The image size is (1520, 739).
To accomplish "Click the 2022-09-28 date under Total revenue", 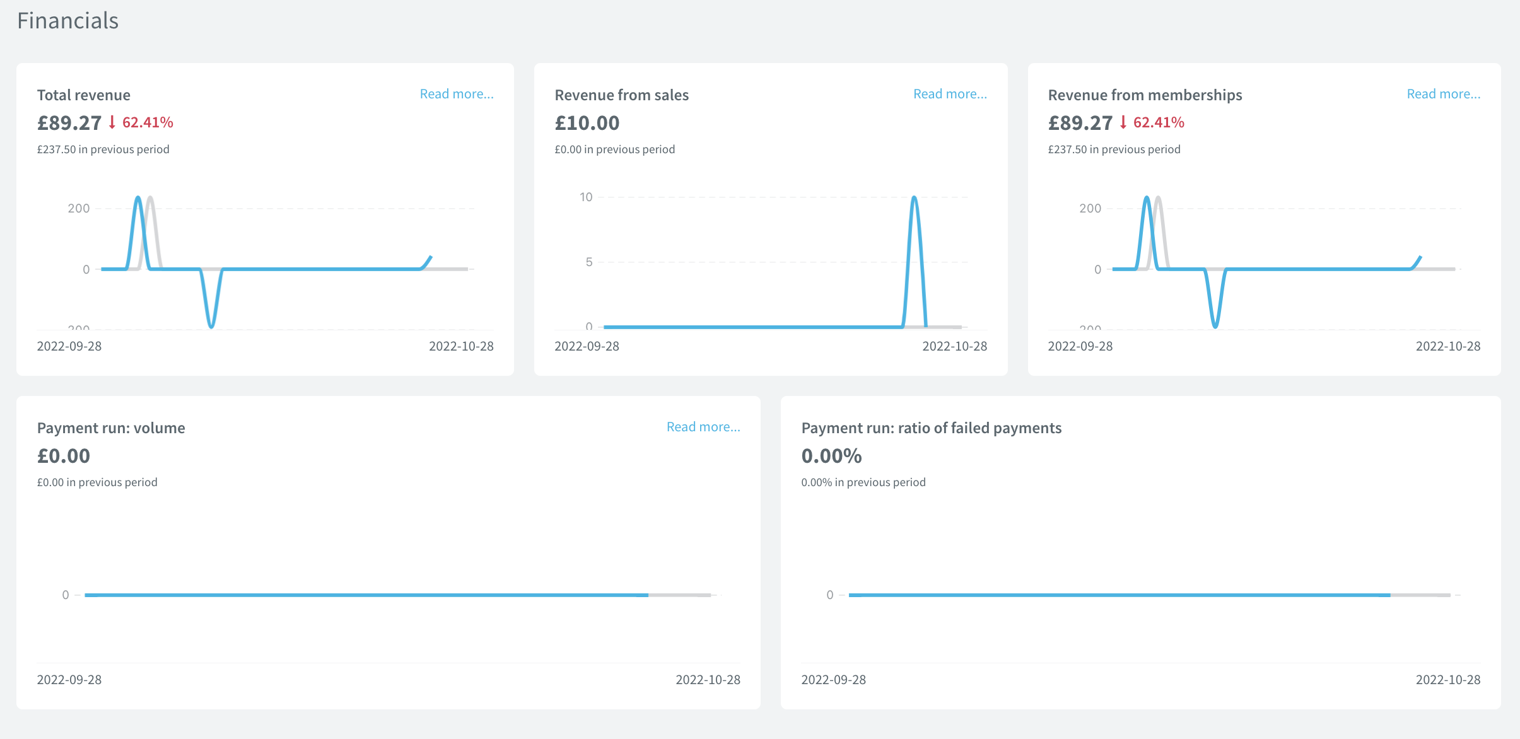I will tap(69, 346).
